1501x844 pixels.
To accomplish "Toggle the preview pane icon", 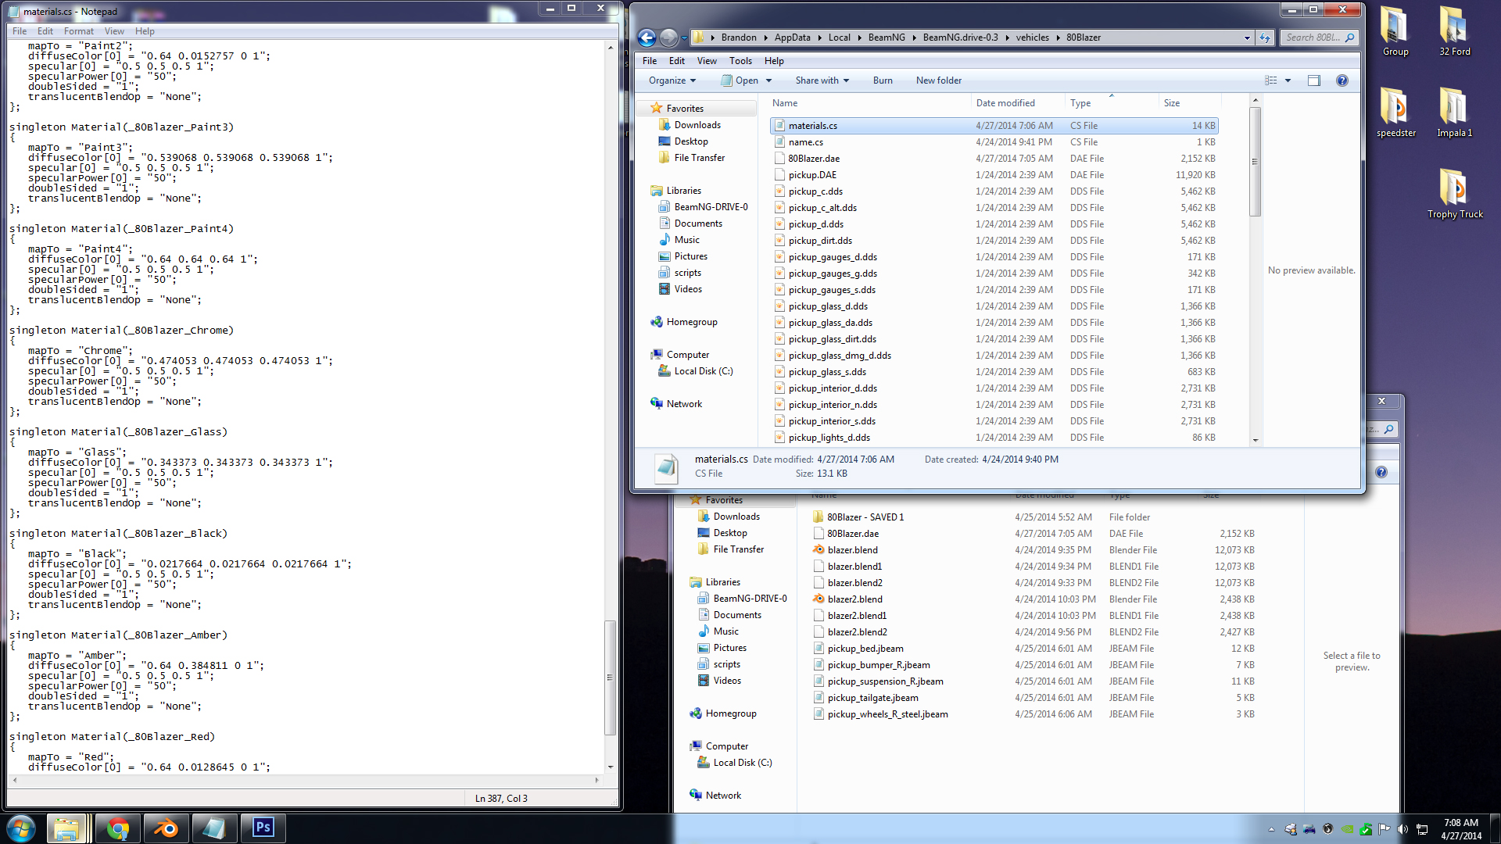I will click(1313, 80).
